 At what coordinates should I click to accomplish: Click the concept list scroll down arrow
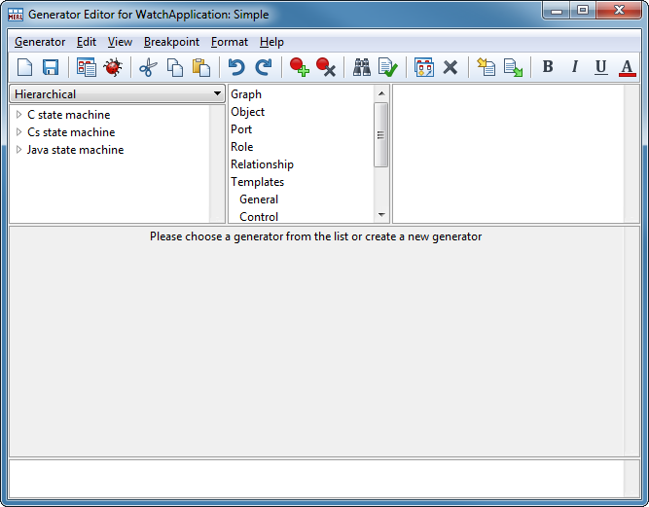click(381, 215)
